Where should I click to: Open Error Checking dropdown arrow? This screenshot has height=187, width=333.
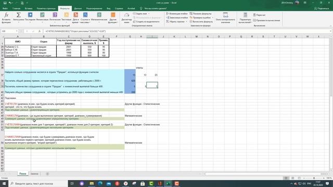(x=213, y=18)
